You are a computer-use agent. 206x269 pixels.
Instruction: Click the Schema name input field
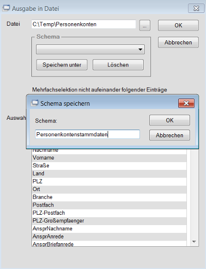[x=88, y=134]
